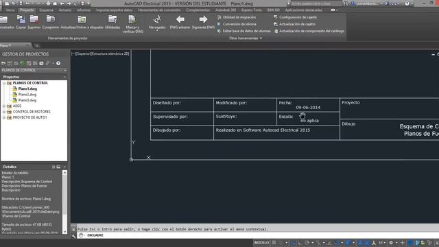
Task: Click the help question mark in Gestor de Proyectos
Action: click(58, 63)
